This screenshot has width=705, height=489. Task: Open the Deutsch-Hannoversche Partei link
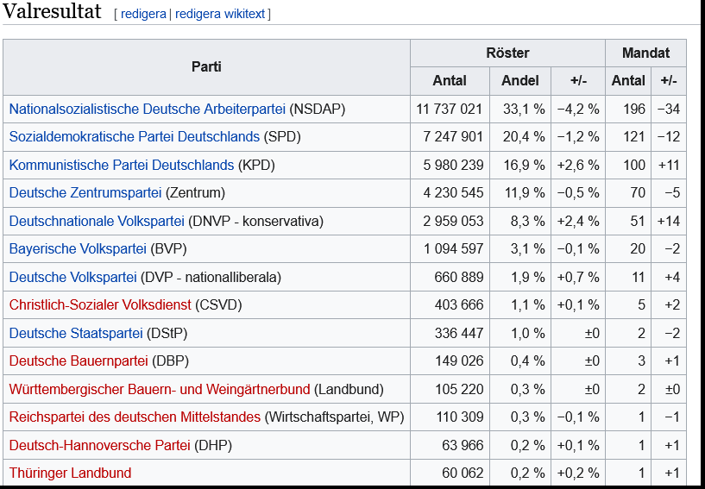99,445
